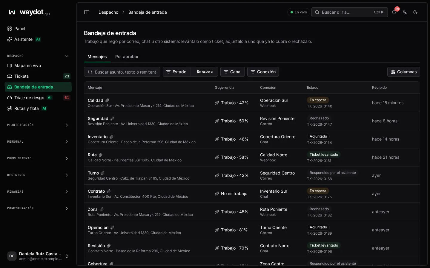Click the Sugerencia column header
This screenshot has width=430, height=268.
tap(225, 88)
